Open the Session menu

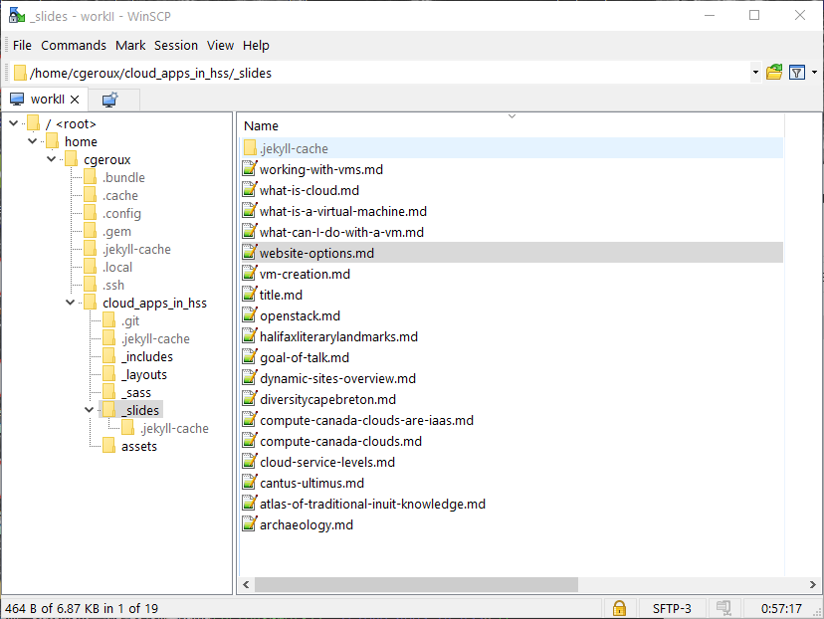coord(176,45)
